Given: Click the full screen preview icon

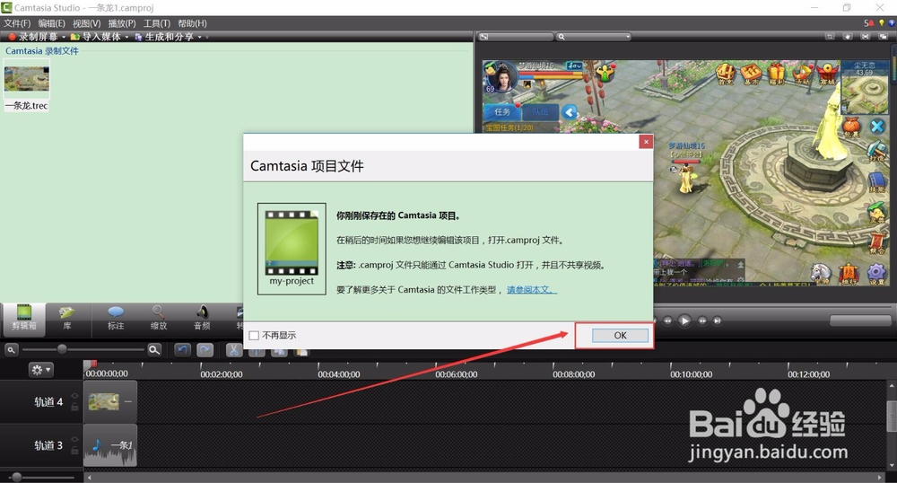Looking at the screenshot, I should click(866, 37).
